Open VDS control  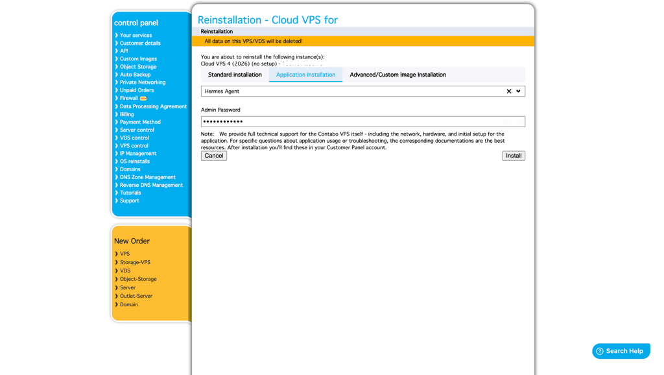click(x=134, y=138)
